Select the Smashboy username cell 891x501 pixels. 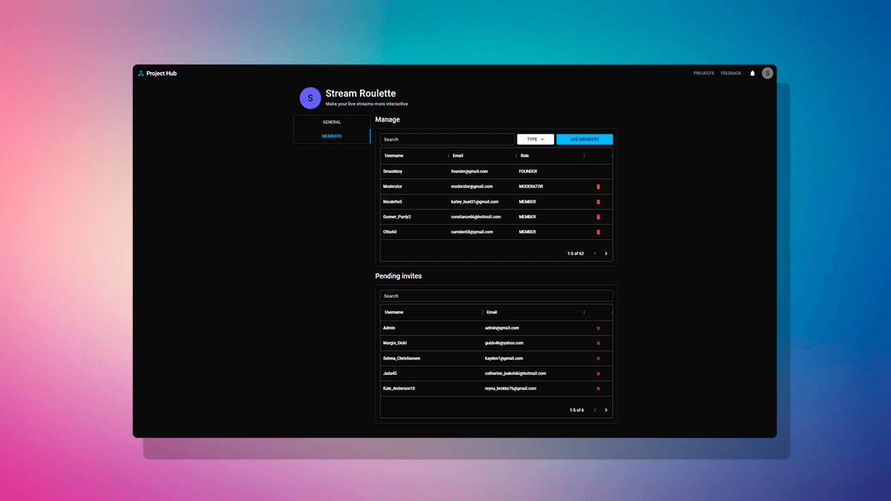393,171
